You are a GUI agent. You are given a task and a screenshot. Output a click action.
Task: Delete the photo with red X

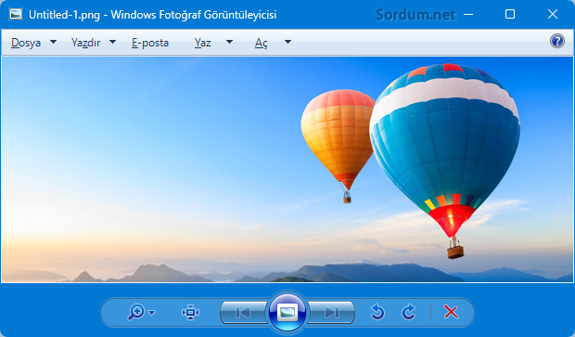[451, 312]
